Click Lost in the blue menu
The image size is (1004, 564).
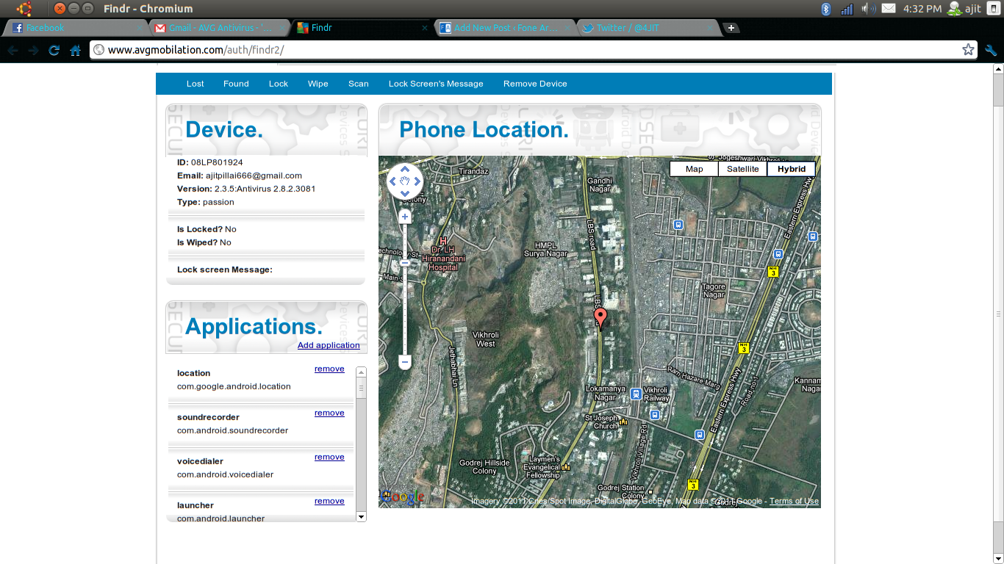[x=196, y=84]
